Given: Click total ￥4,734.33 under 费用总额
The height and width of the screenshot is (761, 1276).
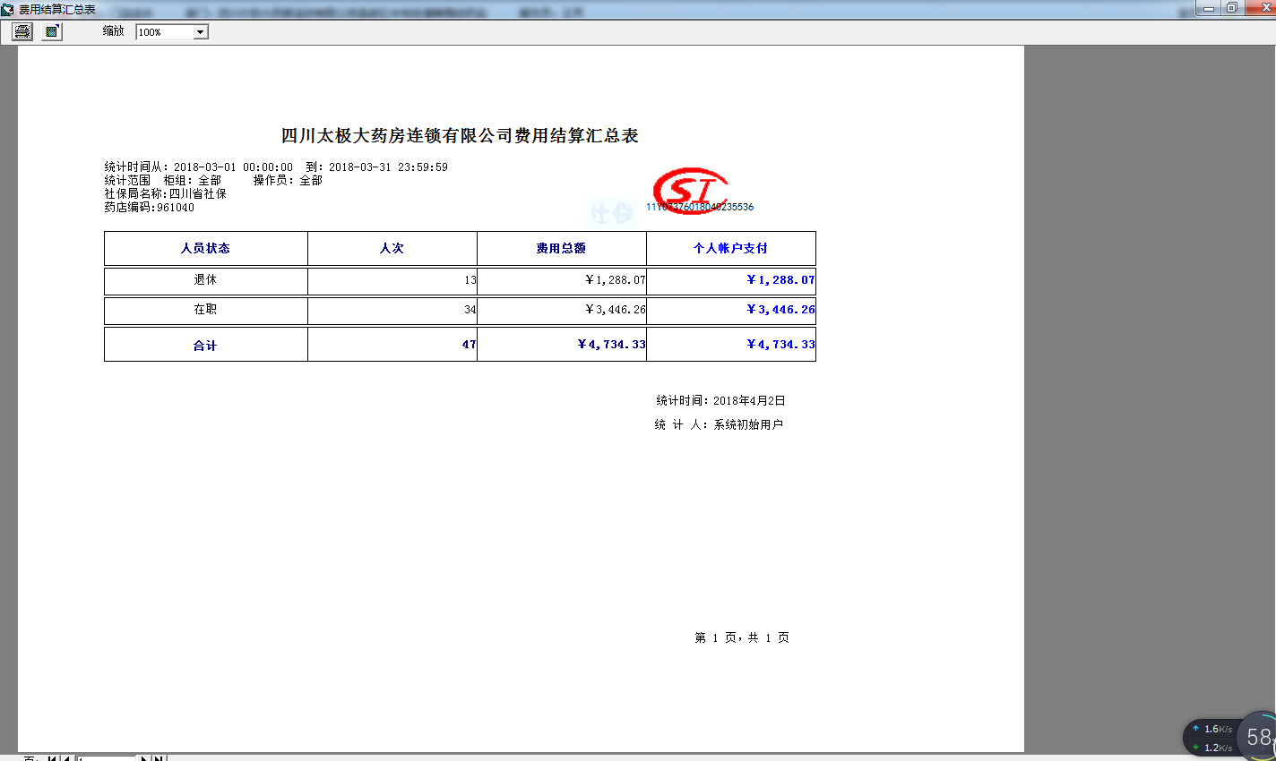Looking at the screenshot, I should (611, 345).
